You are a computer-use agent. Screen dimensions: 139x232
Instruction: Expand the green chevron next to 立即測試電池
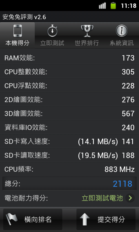tap(130, 198)
